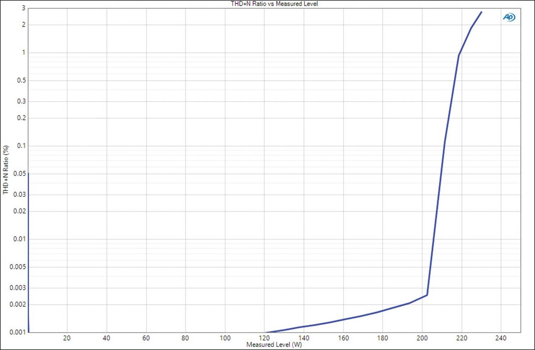Viewport: 535px width, 350px height.
Task: Click the y-axis tick label '0.2'
Action: 21,118
